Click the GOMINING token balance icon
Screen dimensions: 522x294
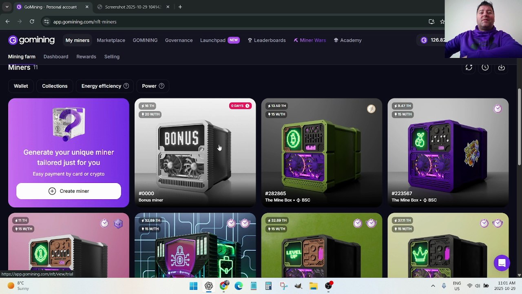[x=424, y=40]
